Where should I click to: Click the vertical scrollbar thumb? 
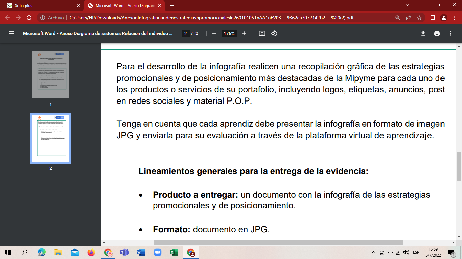click(459, 166)
